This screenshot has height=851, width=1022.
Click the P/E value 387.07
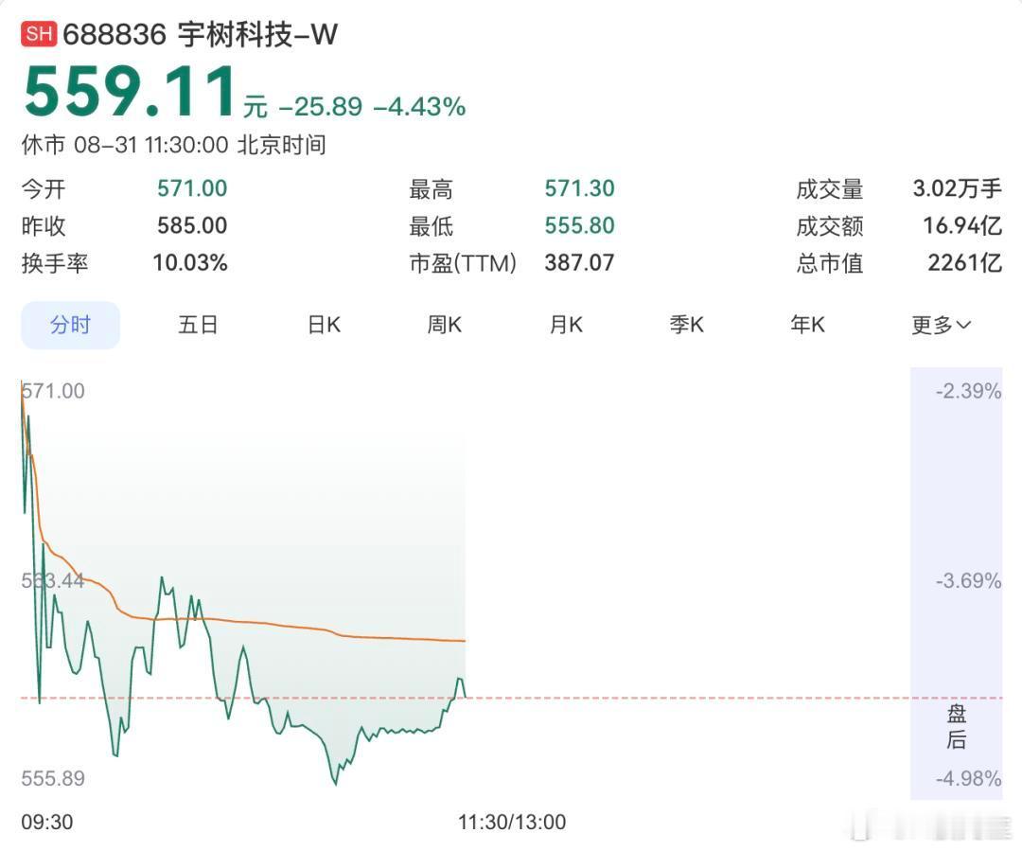(580, 263)
